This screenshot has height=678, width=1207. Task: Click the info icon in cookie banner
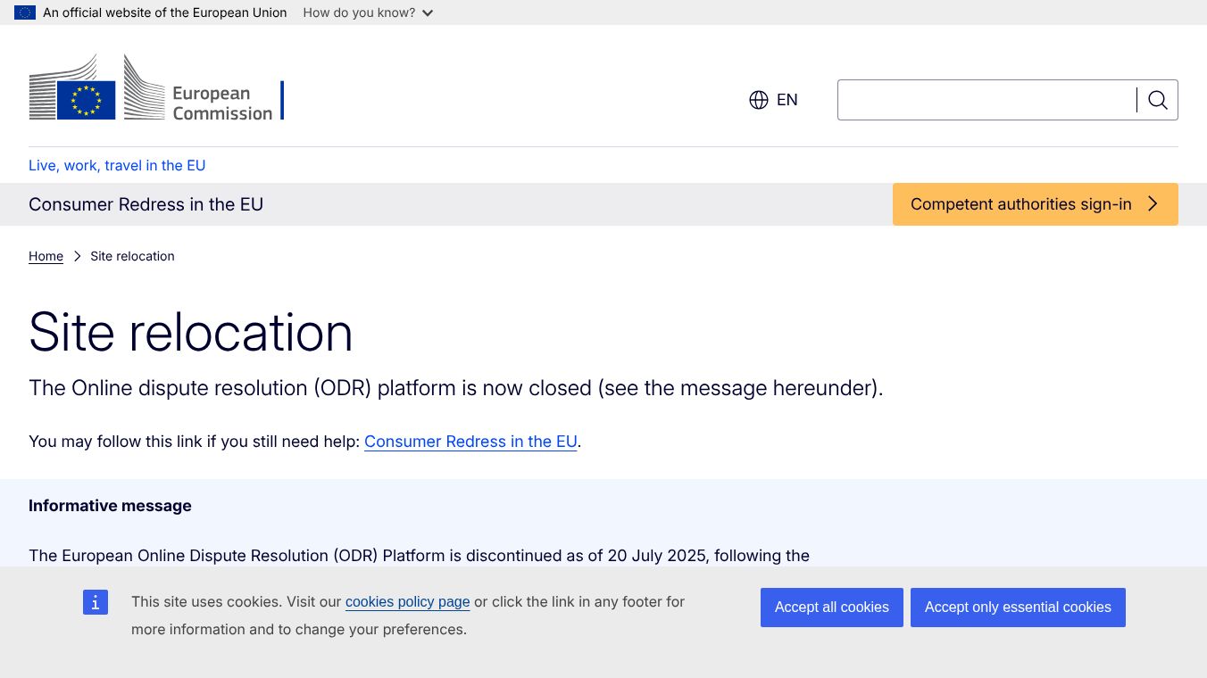[x=96, y=602]
